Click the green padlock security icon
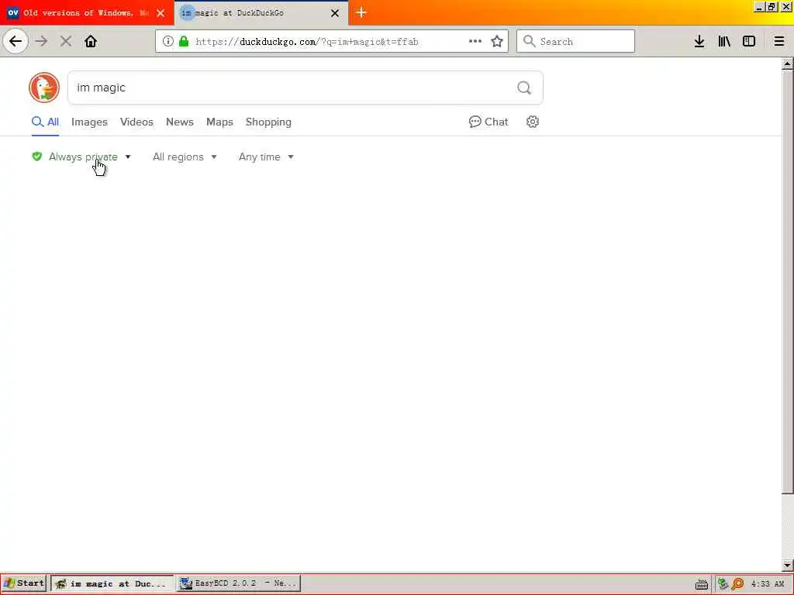The width and height of the screenshot is (794, 595). 184,42
